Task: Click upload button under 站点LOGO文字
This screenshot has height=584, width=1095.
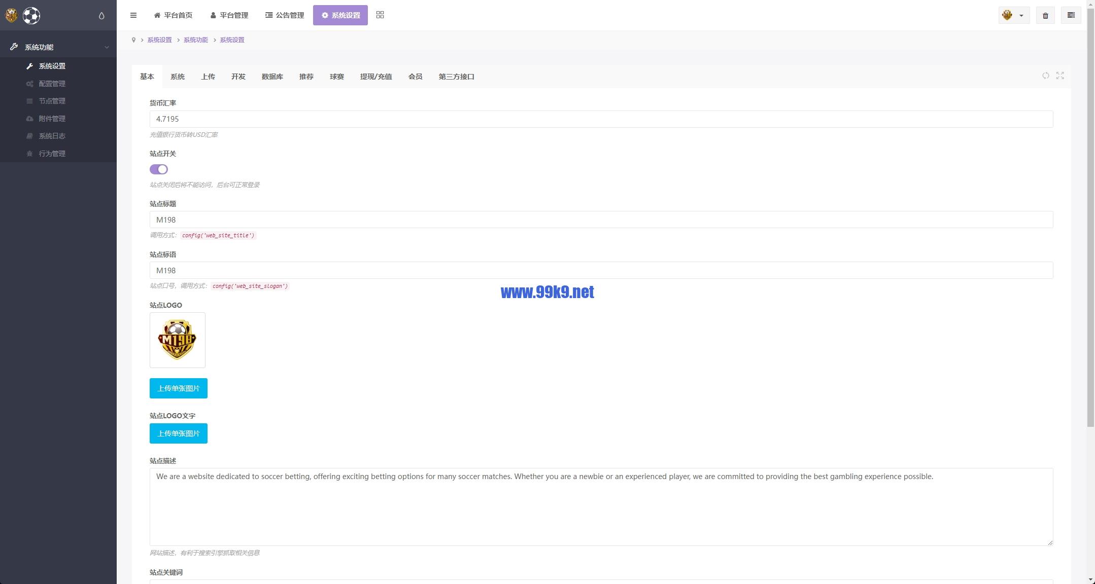Action: click(x=179, y=433)
